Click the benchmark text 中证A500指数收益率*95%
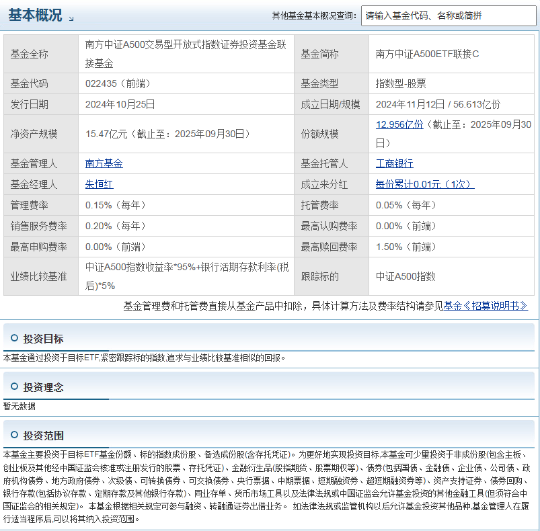Image resolution: width=540 pixels, height=531 pixels. tap(141, 267)
